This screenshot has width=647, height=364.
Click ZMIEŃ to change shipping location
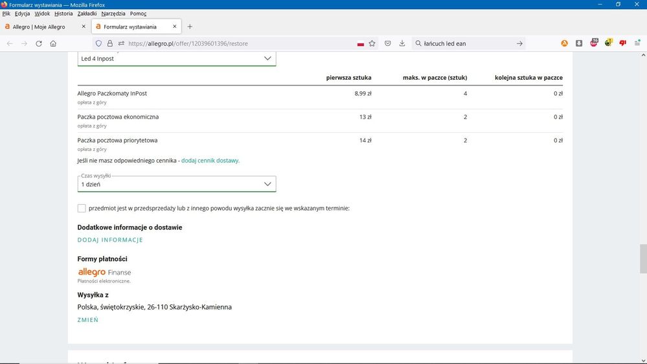click(x=88, y=320)
